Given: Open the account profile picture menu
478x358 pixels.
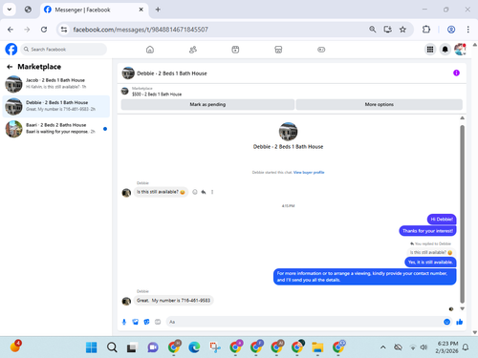Looking at the screenshot, I should point(460,50).
